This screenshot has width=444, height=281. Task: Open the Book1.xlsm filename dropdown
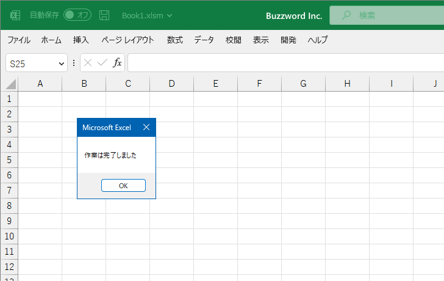coord(147,16)
